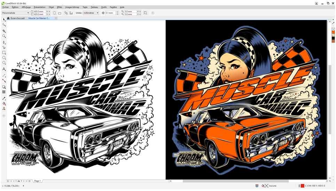Select the Artistic Media tool
This screenshot has height=191, width=336.
click(4, 47)
